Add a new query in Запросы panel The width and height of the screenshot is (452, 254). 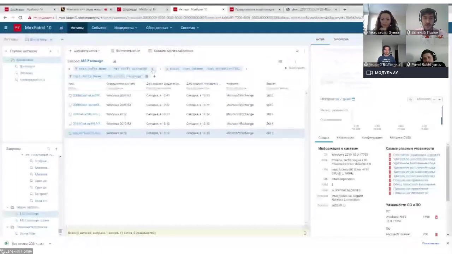click(56, 149)
